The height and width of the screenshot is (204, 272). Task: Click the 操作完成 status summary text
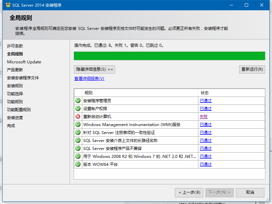(x=119, y=45)
